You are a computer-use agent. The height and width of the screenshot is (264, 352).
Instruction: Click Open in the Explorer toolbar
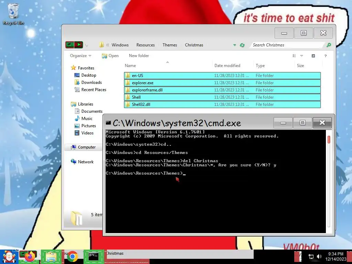pyautogui.click(x=110, y=56)
